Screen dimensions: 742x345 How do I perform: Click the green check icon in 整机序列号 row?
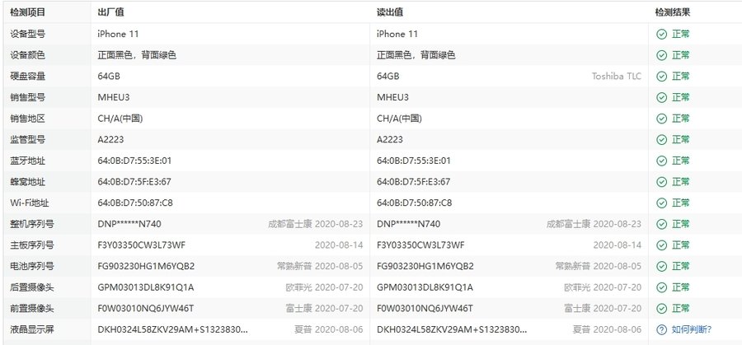pyautogui.click(x=661, y=224)
